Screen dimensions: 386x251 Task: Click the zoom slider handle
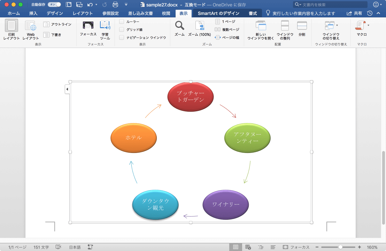point(340,247)
